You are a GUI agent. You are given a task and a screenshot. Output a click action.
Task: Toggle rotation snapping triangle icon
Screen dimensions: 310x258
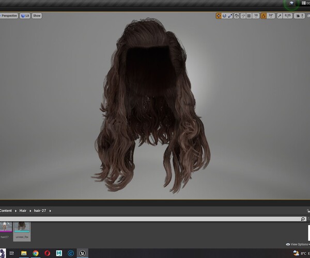click(263, 16)
